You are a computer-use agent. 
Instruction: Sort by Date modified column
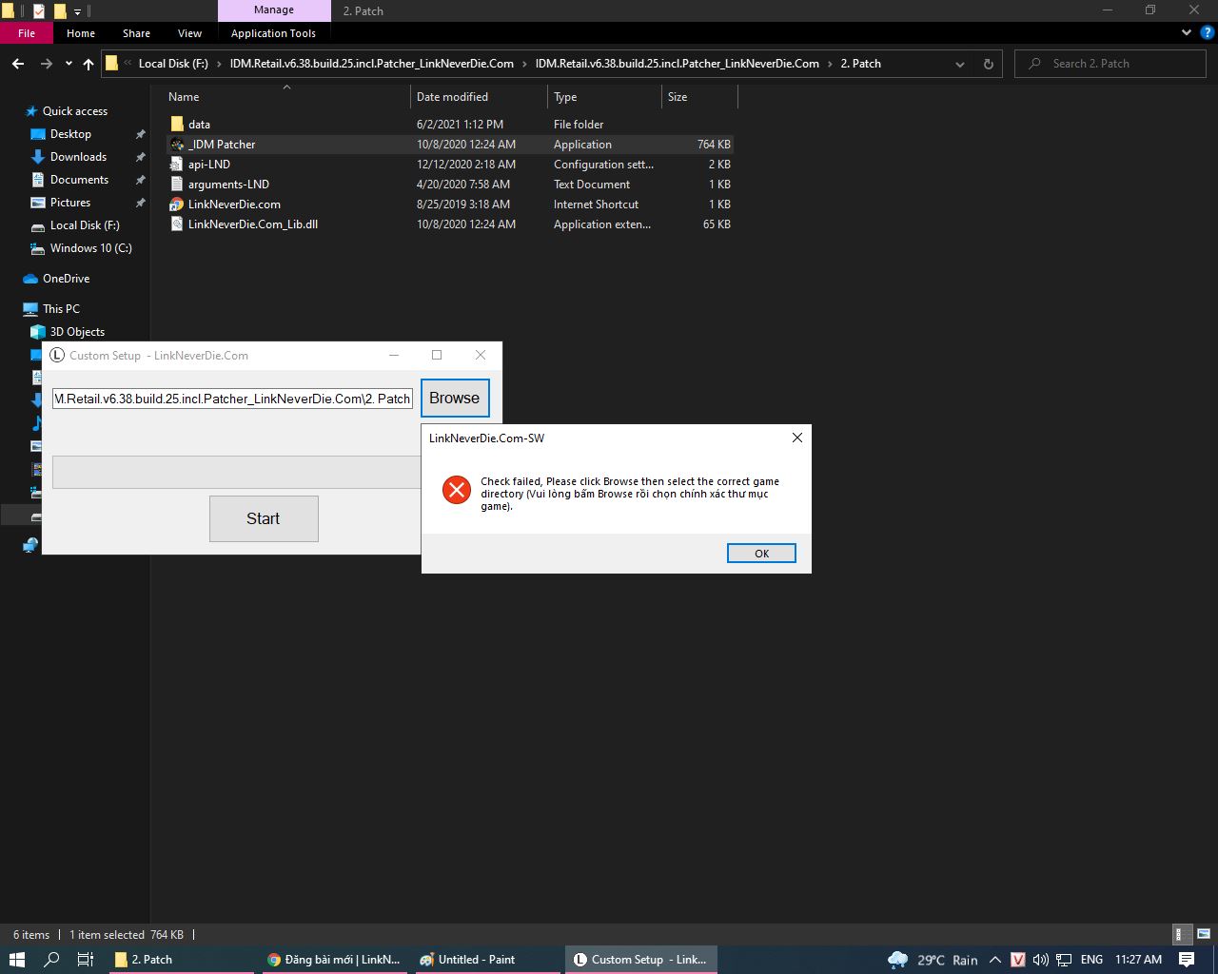click(x=452, y=97)
